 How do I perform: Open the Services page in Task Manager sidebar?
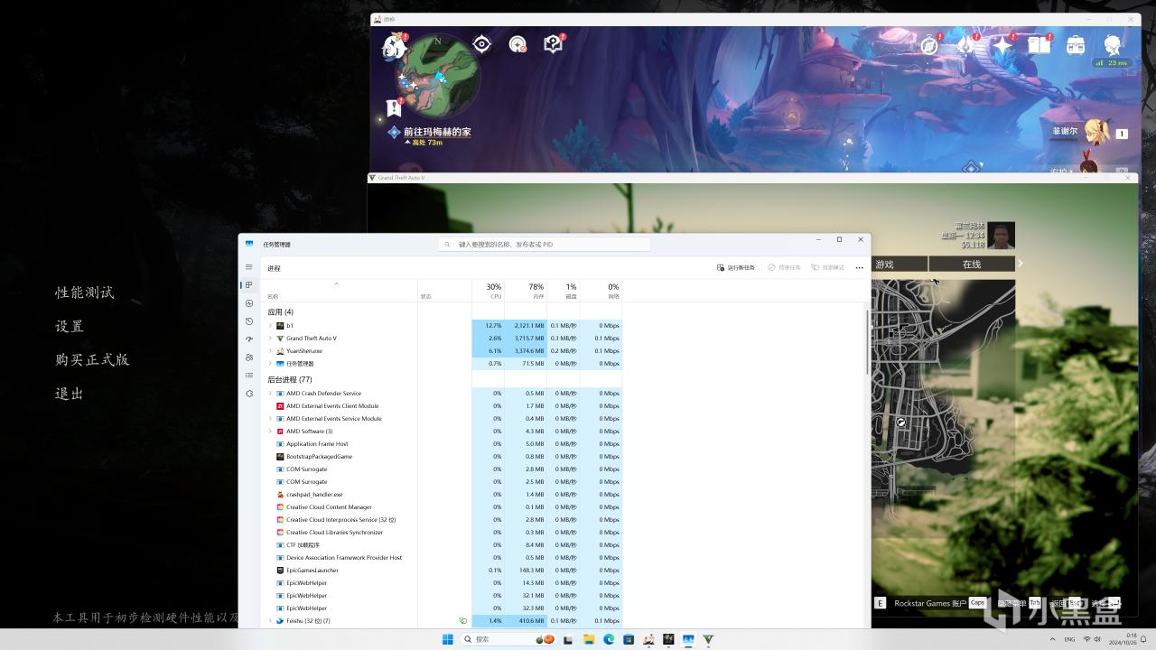point(249,394)
